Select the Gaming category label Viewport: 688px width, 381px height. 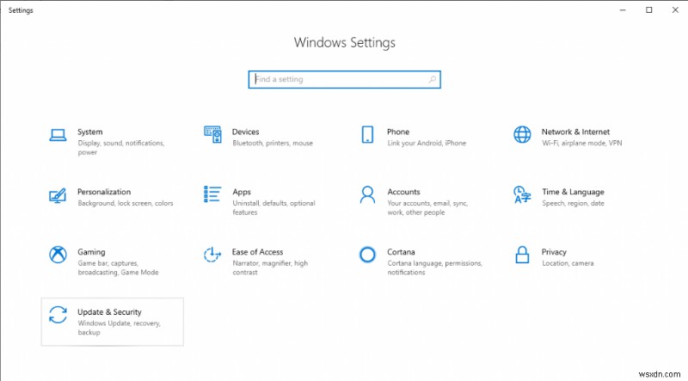pos(91,252)
